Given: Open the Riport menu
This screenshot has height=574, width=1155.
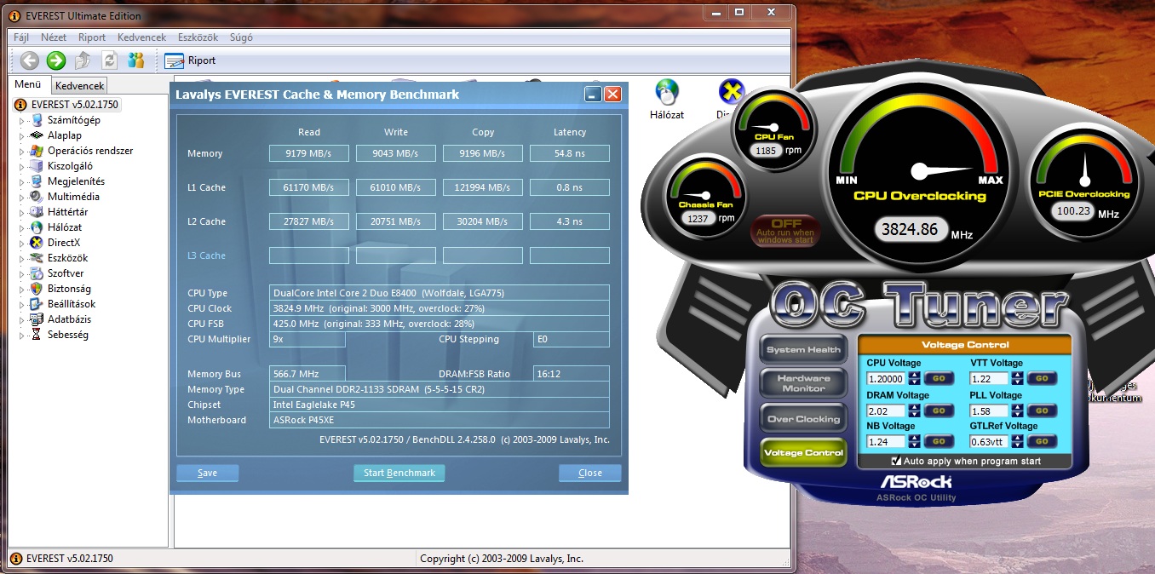Looking at the screenshot, I should click(92, 37).
